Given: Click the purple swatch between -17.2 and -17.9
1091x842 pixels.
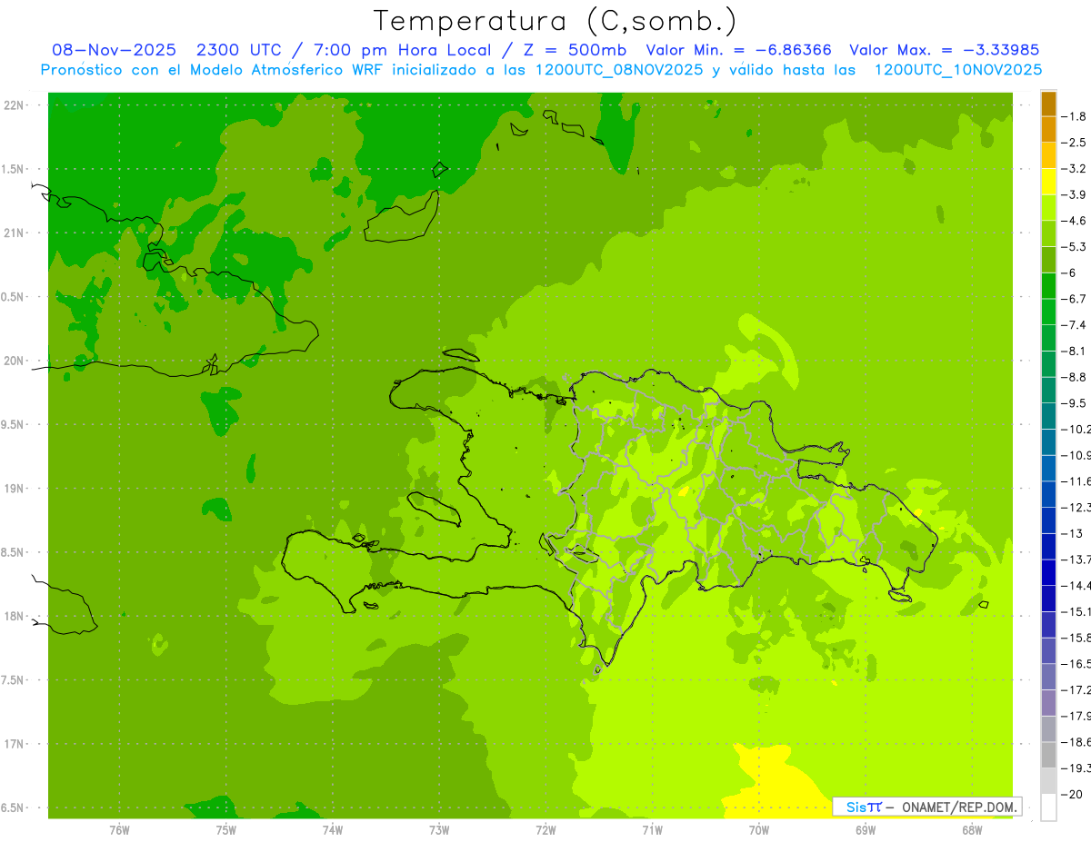Looking at the screenshot, I should click(x=1048, y=703).
